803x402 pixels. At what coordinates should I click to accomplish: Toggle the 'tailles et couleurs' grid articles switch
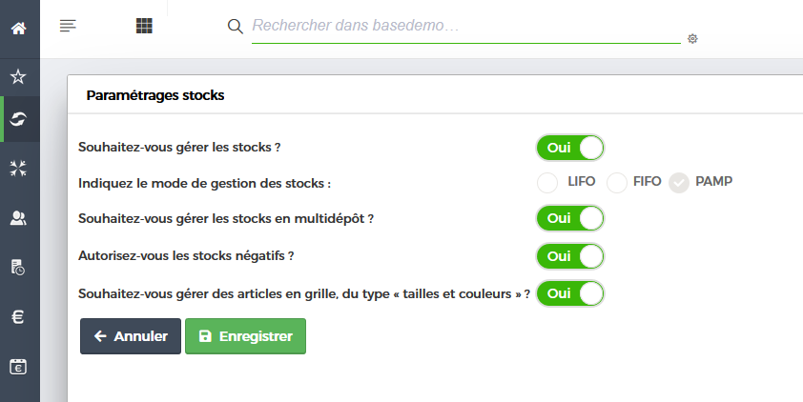click(x=570, y=293)
